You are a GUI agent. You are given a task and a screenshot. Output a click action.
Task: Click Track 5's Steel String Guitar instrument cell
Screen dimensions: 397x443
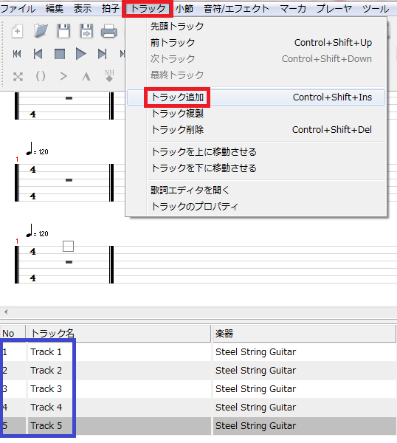pyautogui.click(x=304, y=426)
